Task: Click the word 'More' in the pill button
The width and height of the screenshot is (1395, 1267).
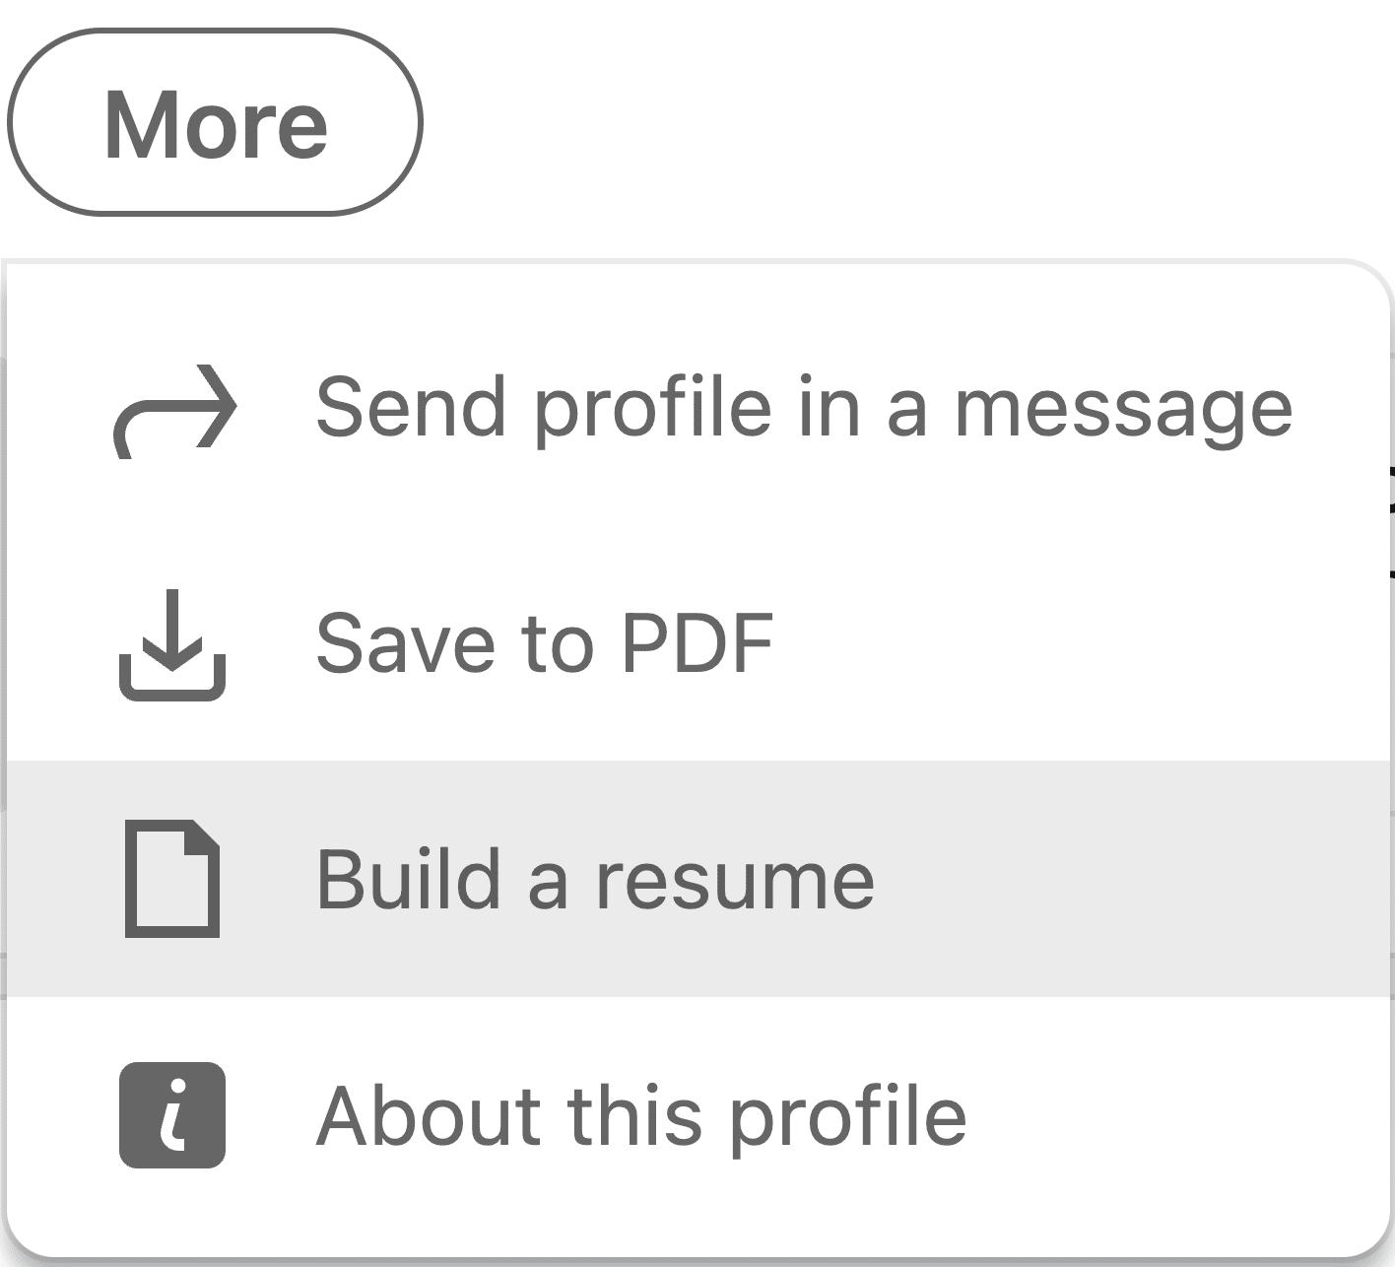Action: 216,125
